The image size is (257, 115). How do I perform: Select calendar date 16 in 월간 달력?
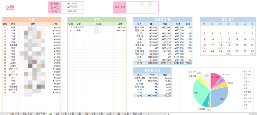(204, 45)
